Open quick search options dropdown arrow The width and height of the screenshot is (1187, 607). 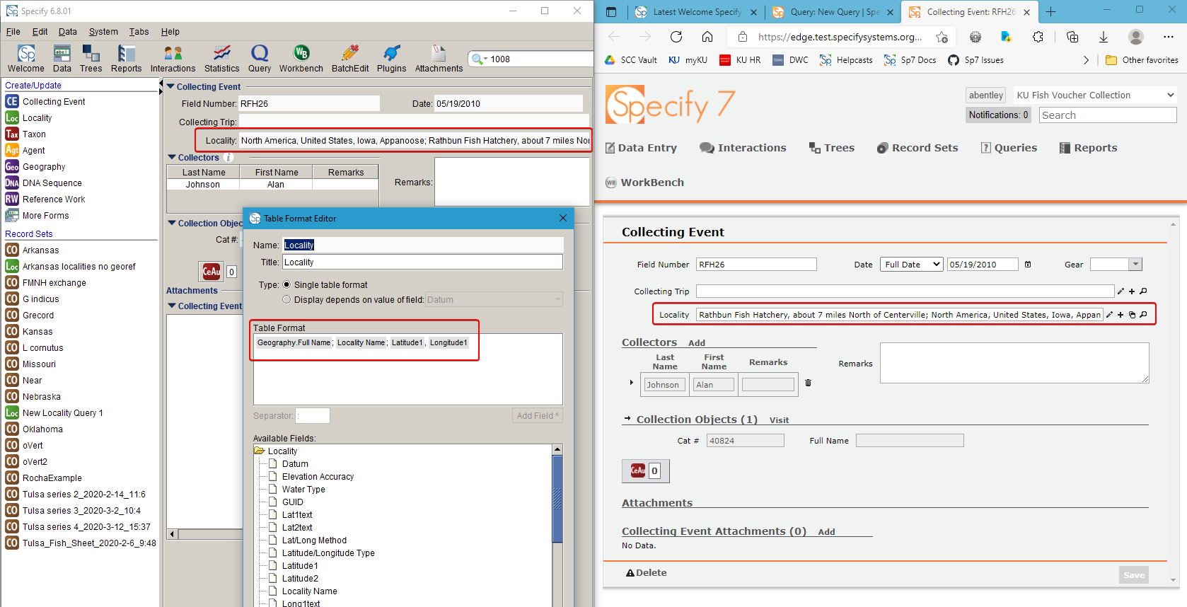485,59
